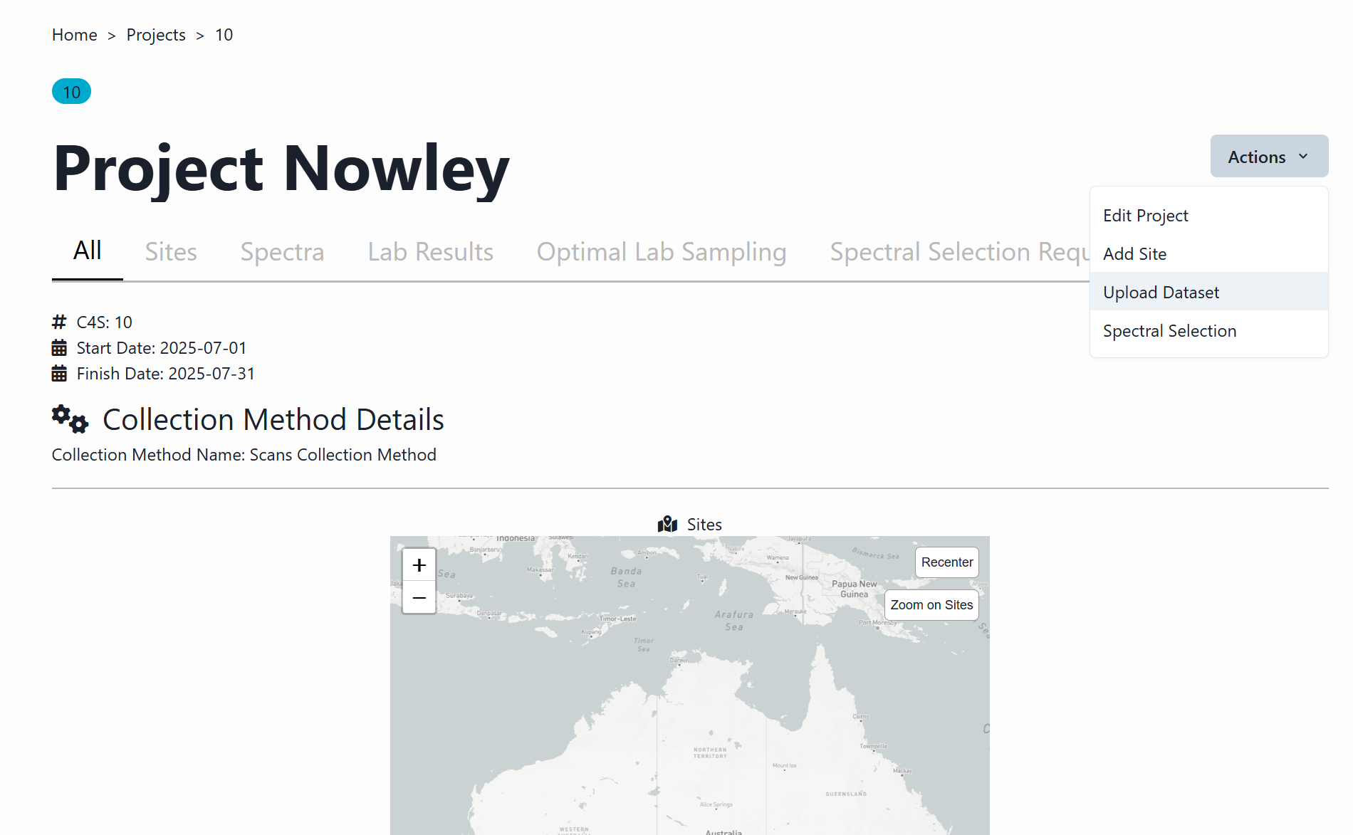Open the Spectra tab
The width and height of the screenshot is (1353, 835).
click(x=282, y=252)
